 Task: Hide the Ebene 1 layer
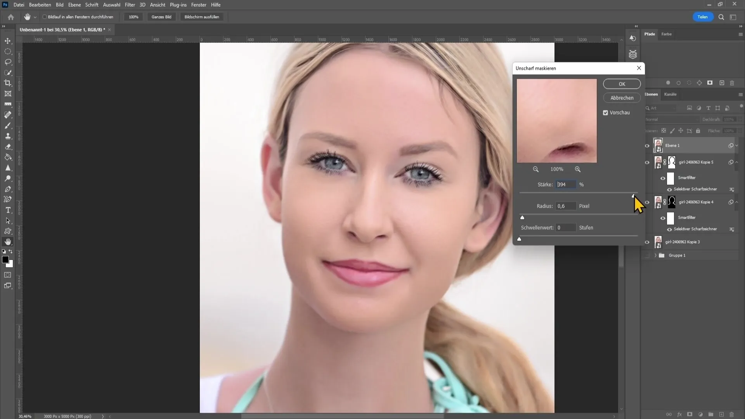point(647,146)
